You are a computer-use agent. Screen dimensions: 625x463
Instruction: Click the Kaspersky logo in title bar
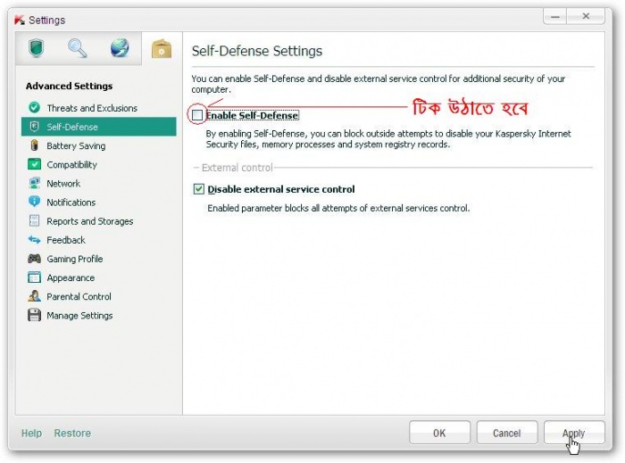coord(19,20)
